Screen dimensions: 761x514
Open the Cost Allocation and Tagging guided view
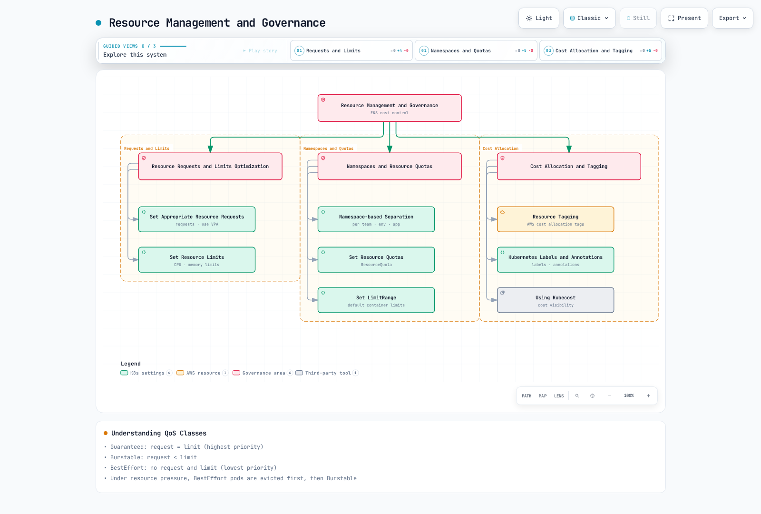[601, 50]
